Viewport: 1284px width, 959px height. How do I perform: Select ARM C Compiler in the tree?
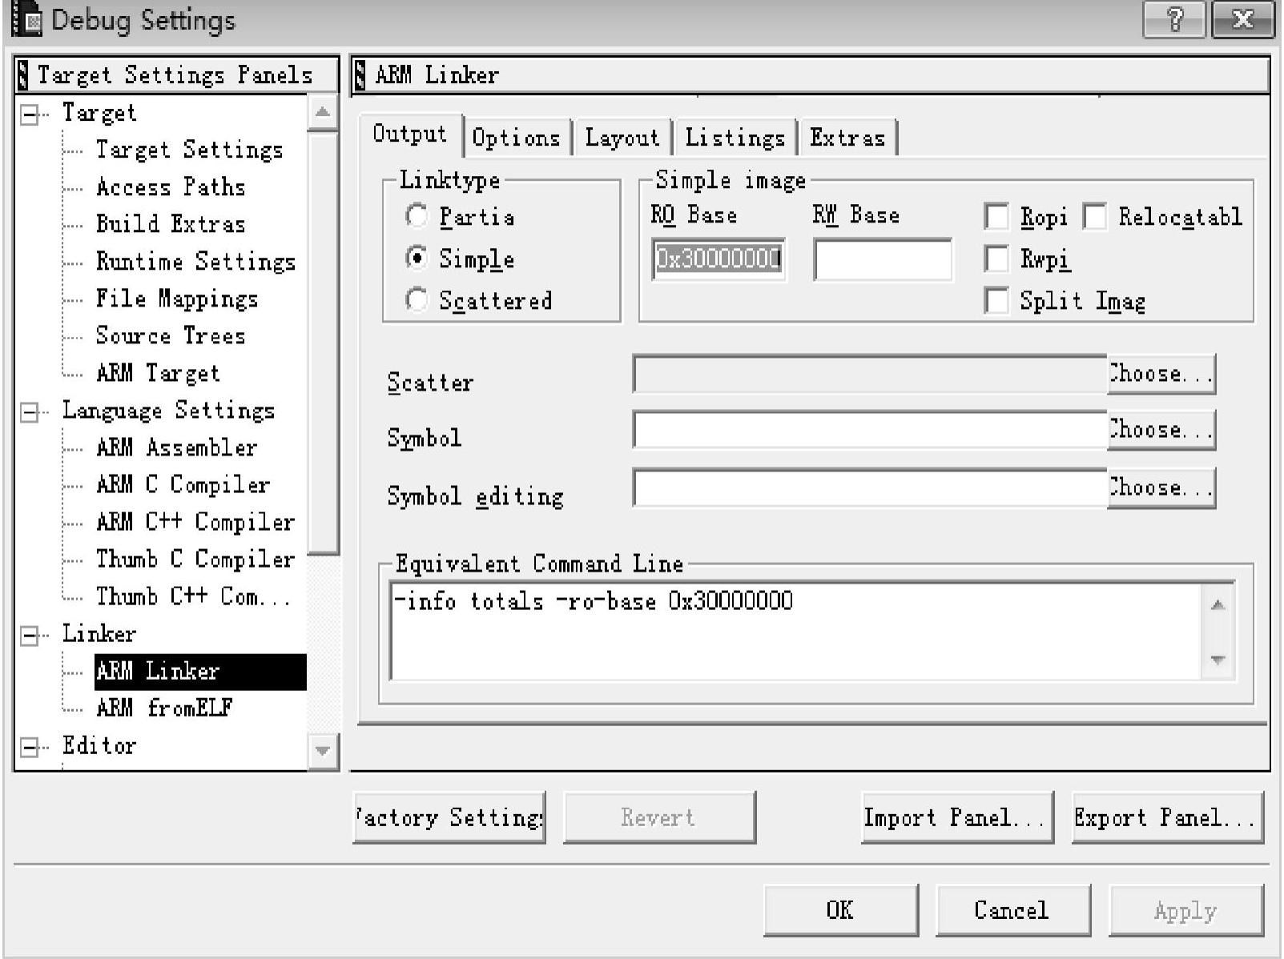click(183, 484)
